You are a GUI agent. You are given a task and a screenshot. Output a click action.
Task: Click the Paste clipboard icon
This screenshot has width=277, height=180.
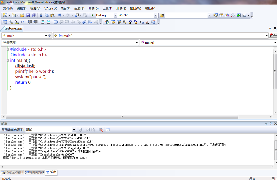(x=52, y=15)
